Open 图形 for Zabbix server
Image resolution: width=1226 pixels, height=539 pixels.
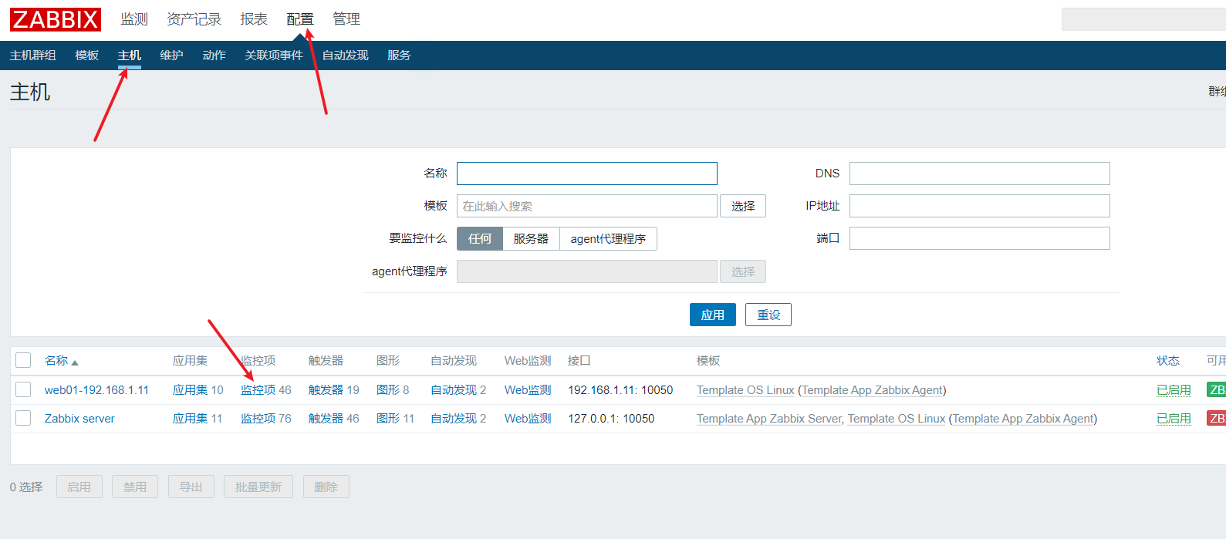click(388, 419)
